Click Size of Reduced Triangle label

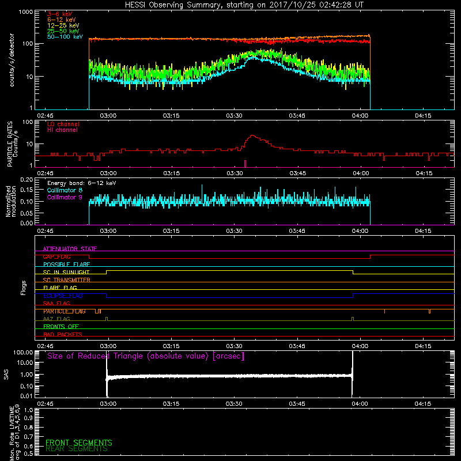pyautogui.click(x=146, y=356)
